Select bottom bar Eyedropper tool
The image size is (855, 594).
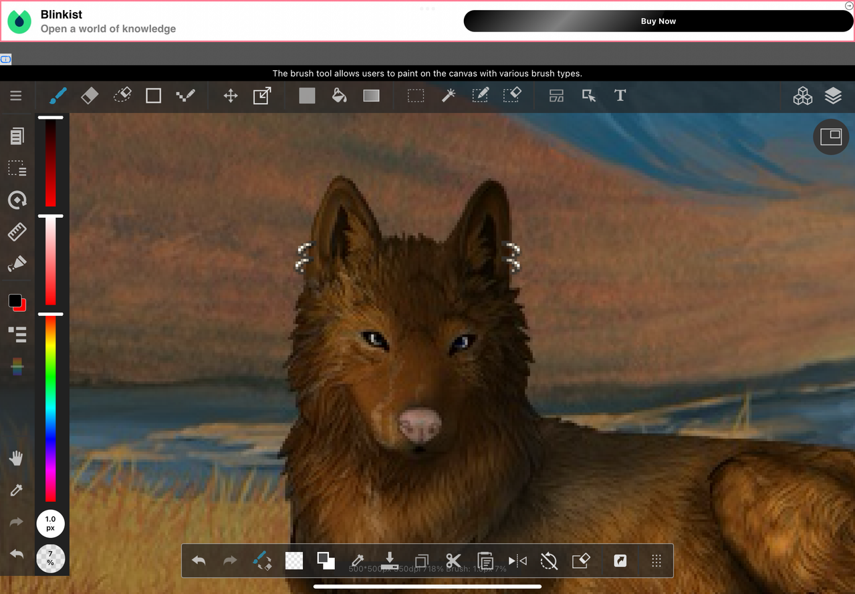358,561
